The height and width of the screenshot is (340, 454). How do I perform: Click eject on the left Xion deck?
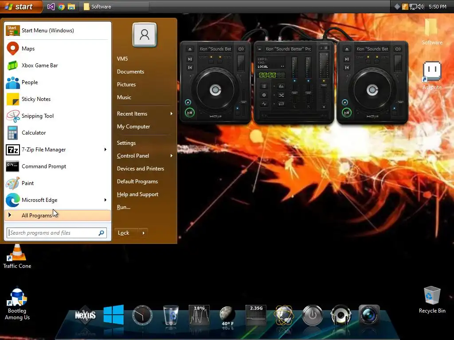click(190, 49)
